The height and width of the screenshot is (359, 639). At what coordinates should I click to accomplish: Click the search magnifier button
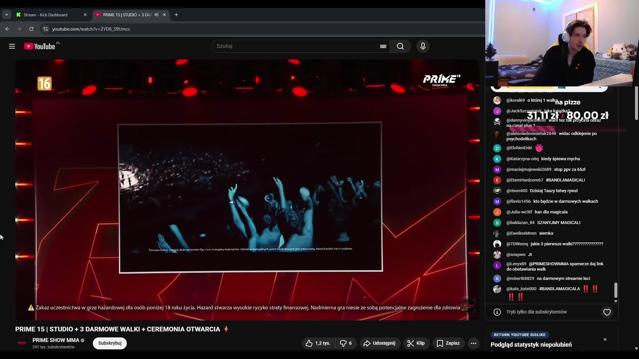pyautogui.click(x=400, y=46)
